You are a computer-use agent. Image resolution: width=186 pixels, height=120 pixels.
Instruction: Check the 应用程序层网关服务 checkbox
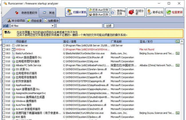pos(4,61)
